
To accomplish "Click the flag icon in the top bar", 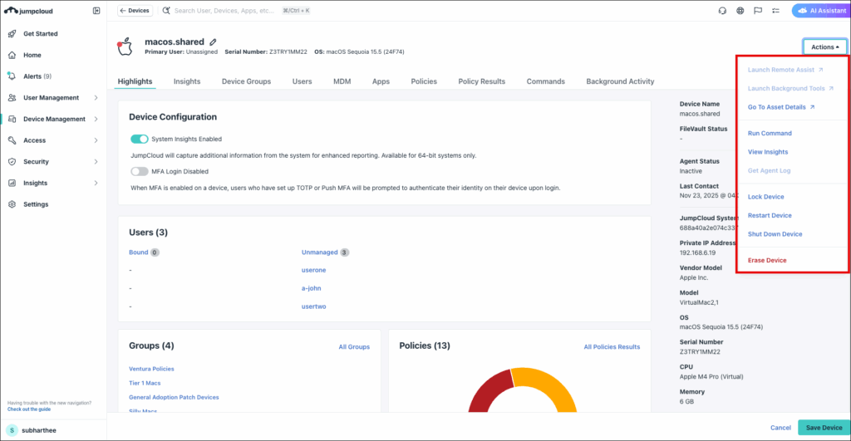I will click(x=757, y=11).
